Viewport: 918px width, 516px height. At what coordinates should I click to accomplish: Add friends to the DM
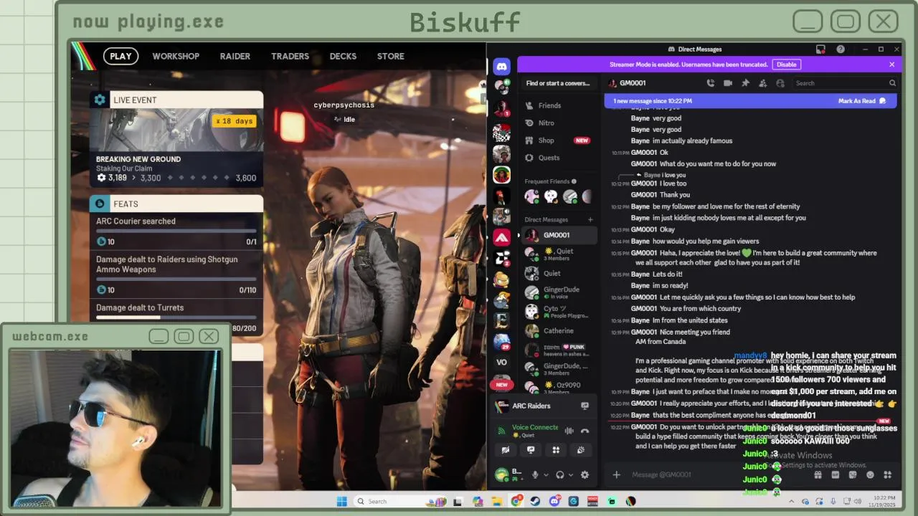pyautogui.click(x=762, y=83)
